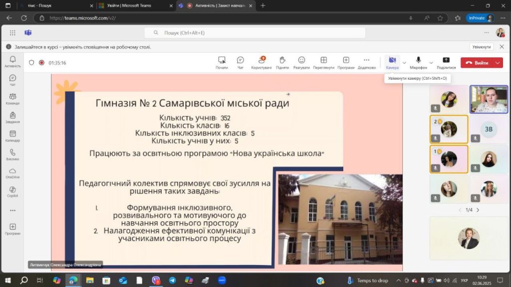Expand the camera options arrow
The image size is (511, 287).
[x=404, y=63]
